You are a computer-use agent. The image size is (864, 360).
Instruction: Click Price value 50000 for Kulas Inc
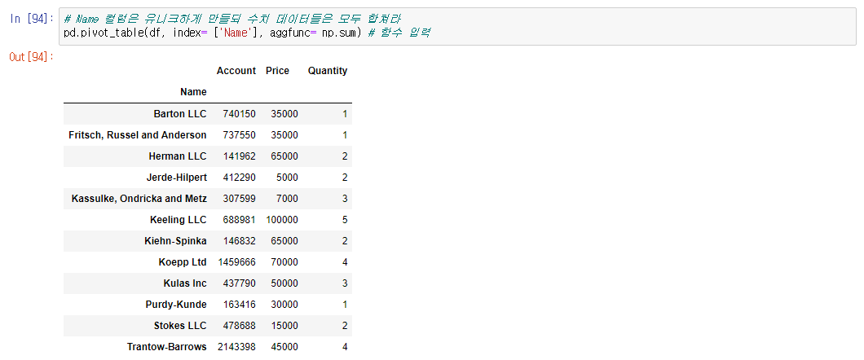(284, 283)
